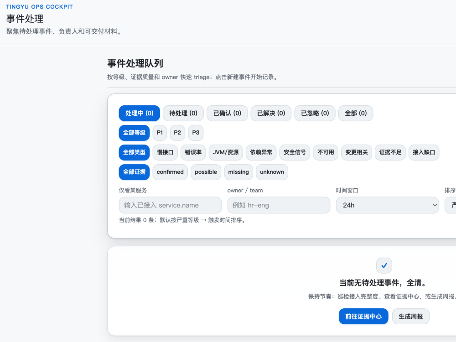Switch to the 待处理 (0) filter
This screenshot has width=456, height=342.
(x=183, y=113)
